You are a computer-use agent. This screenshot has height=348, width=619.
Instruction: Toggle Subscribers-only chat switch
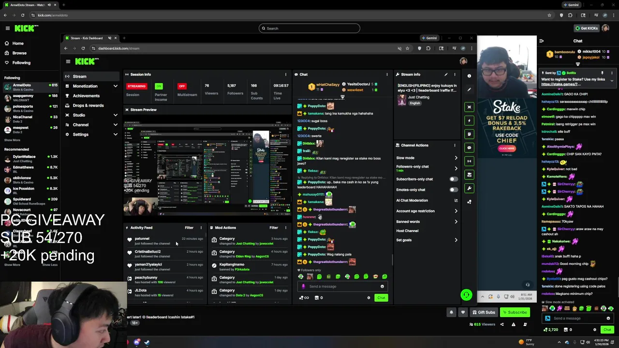point(453,179)
